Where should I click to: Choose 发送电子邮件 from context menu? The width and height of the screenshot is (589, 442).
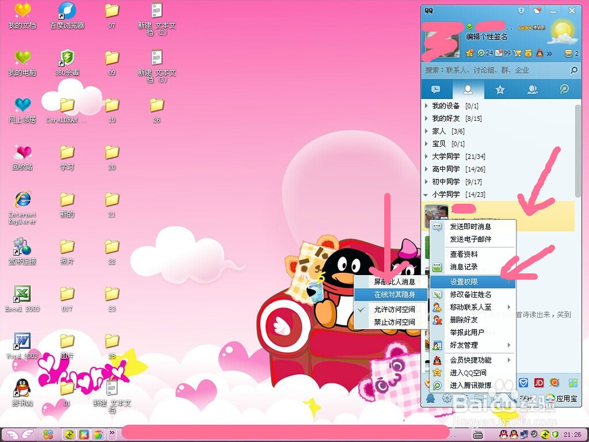472,239
